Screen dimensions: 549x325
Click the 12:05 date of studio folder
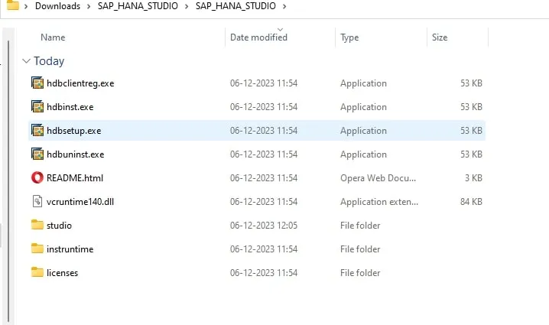coord(264,225)
